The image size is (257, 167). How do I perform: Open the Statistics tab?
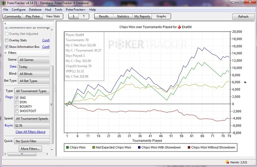(123, 17)
